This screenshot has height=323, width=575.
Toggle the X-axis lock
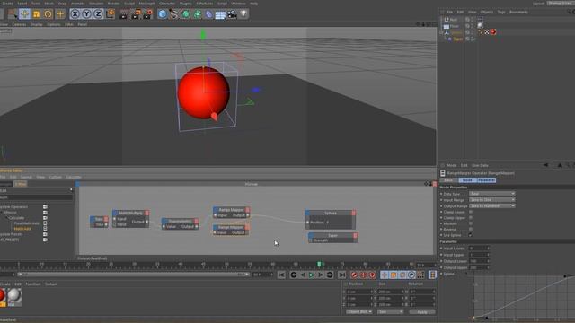(75, 14)
